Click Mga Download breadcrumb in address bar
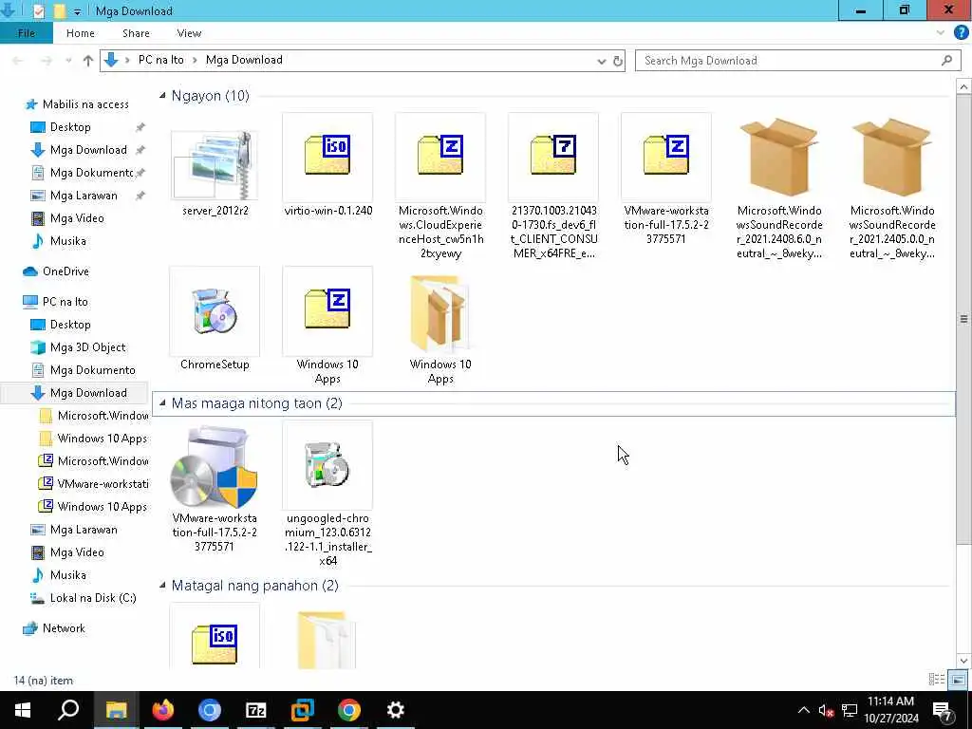 244,60
